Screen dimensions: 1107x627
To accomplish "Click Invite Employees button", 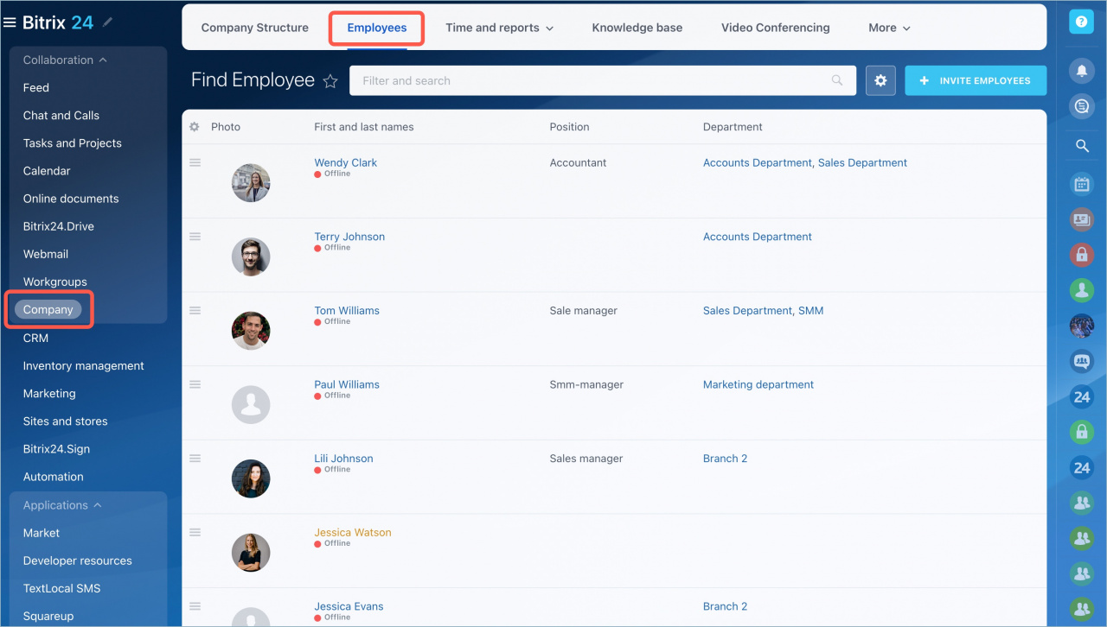I will (x=976, y=80).
